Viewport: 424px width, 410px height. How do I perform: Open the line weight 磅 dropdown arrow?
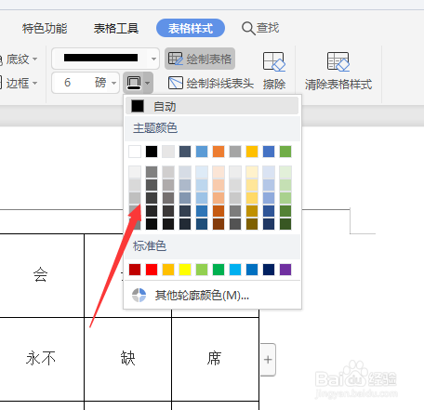click(x=113, y=83)
